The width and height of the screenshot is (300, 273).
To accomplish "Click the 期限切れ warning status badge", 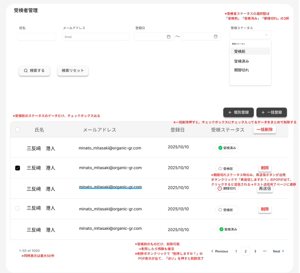I will 227,188.
